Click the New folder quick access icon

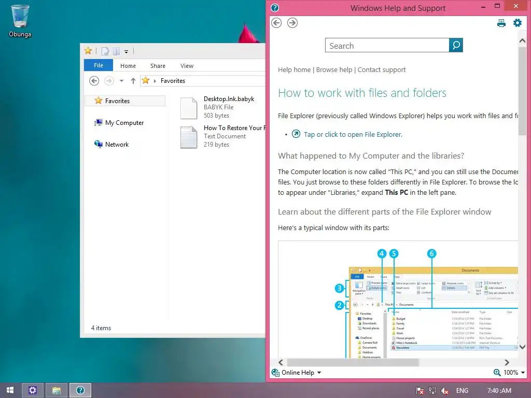[116, 51]
